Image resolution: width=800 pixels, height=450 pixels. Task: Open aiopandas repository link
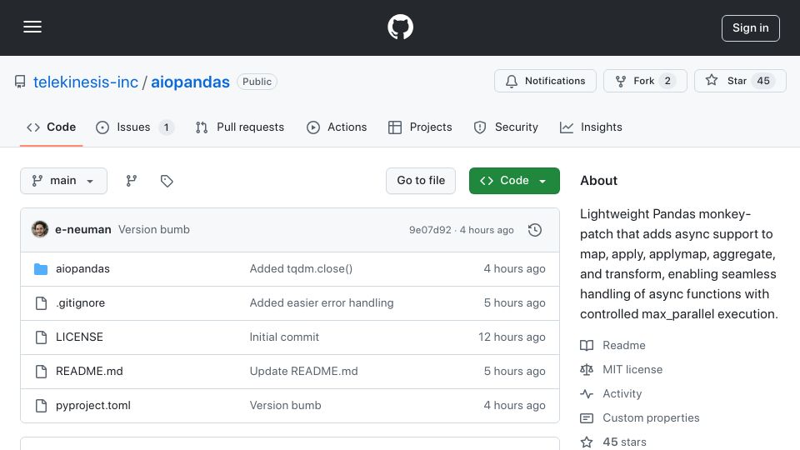(190, 82)
